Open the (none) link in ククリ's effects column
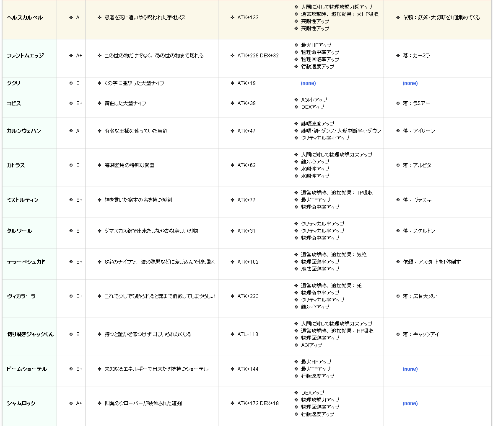 point(308,83)
